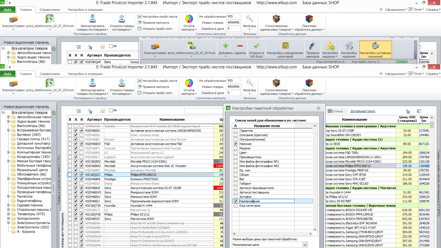Uncheck Наименование in the batch processing dialog
Screen dimensions: 441x248
(235, 201)
